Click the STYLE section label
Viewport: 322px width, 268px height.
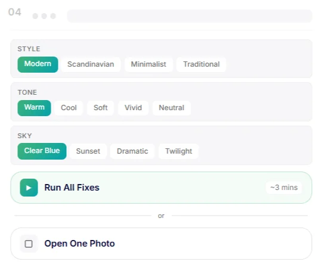click(x=29, y=49)
